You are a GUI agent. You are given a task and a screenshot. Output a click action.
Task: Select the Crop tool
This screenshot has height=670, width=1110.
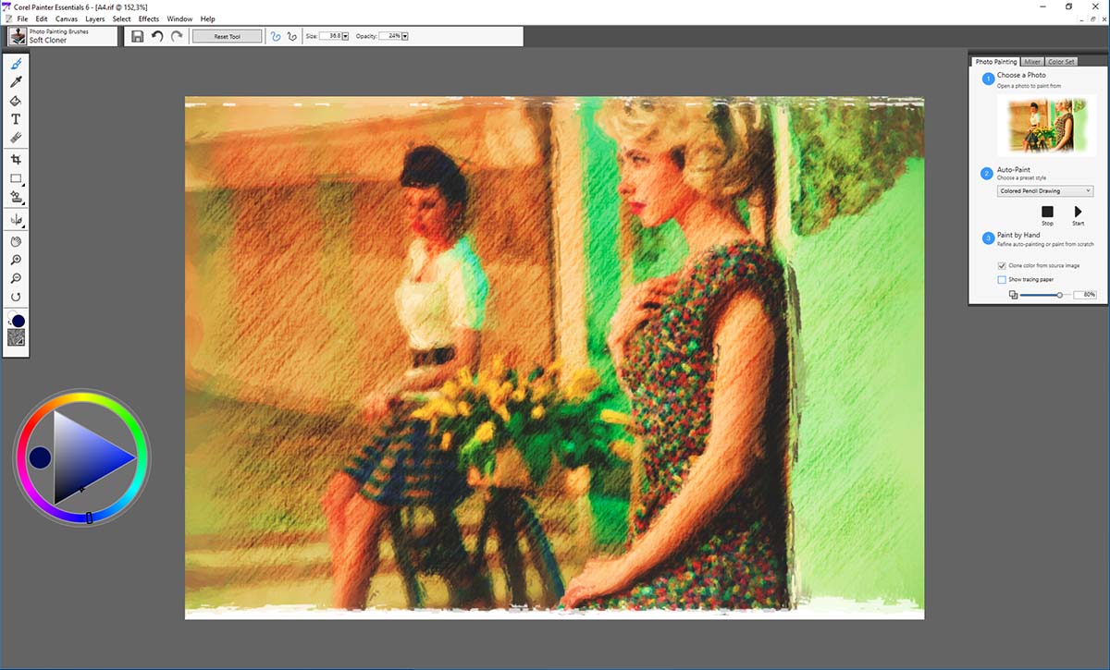click(x=16, y=160)
